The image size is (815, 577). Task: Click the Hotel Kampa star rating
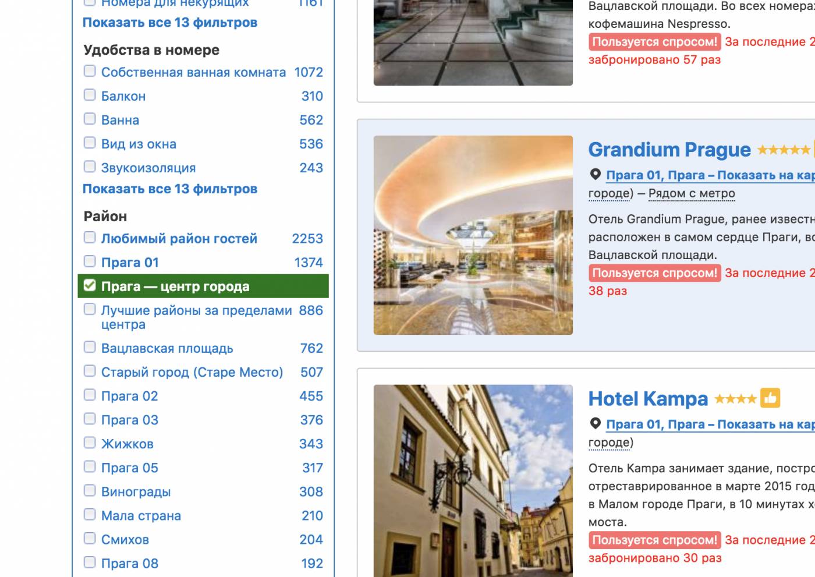coord(735,399)
